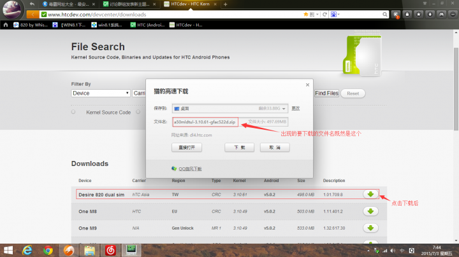Click the 下载 download button in dialog
The width and height of the screenshot is (459, 257).
pyautogui.click(x=240, y=148)
